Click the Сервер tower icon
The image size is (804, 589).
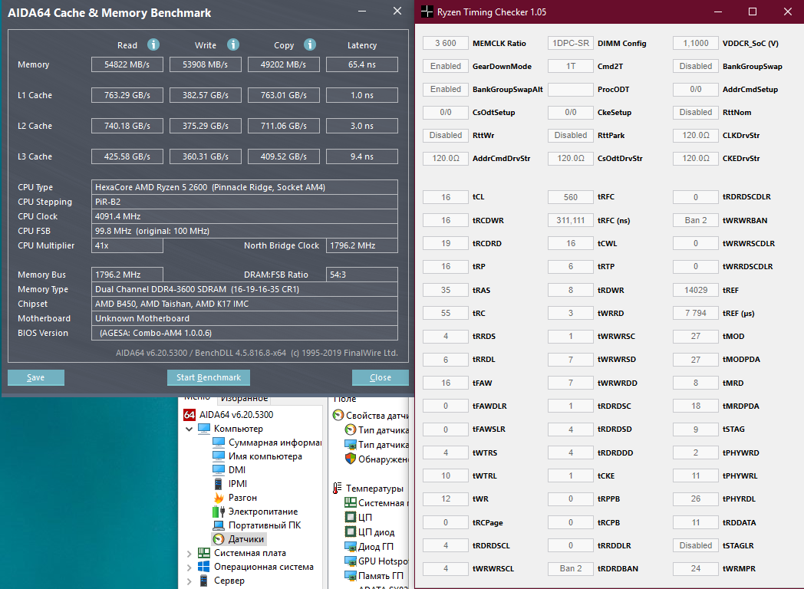click(204, 581)
